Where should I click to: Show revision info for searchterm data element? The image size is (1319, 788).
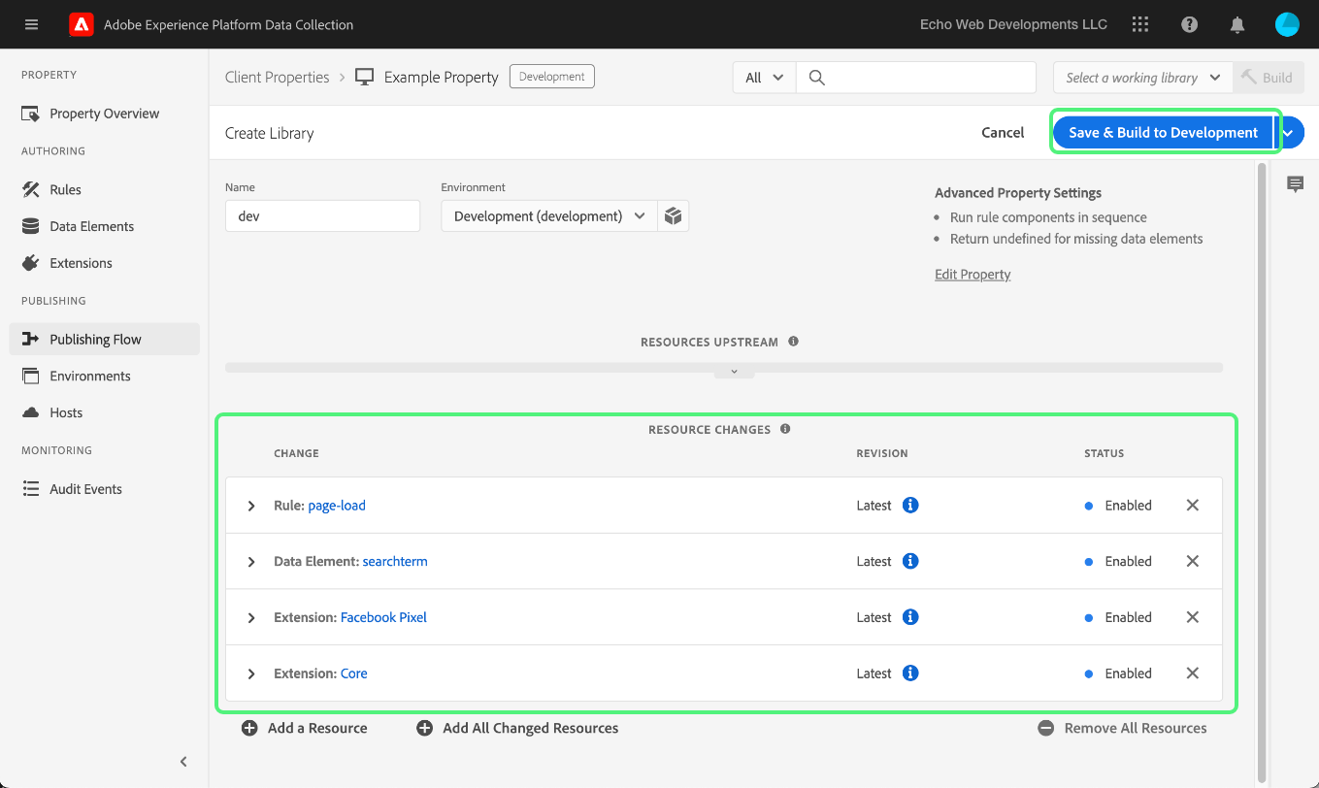click(910, 561)
